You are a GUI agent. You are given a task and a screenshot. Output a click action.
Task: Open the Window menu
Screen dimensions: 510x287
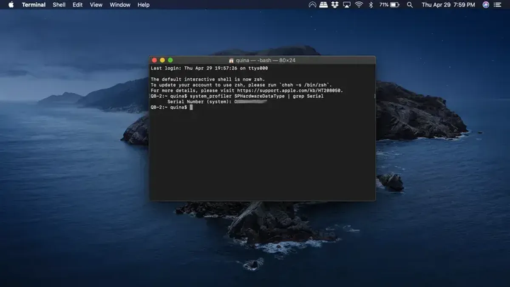click(120, 5)
